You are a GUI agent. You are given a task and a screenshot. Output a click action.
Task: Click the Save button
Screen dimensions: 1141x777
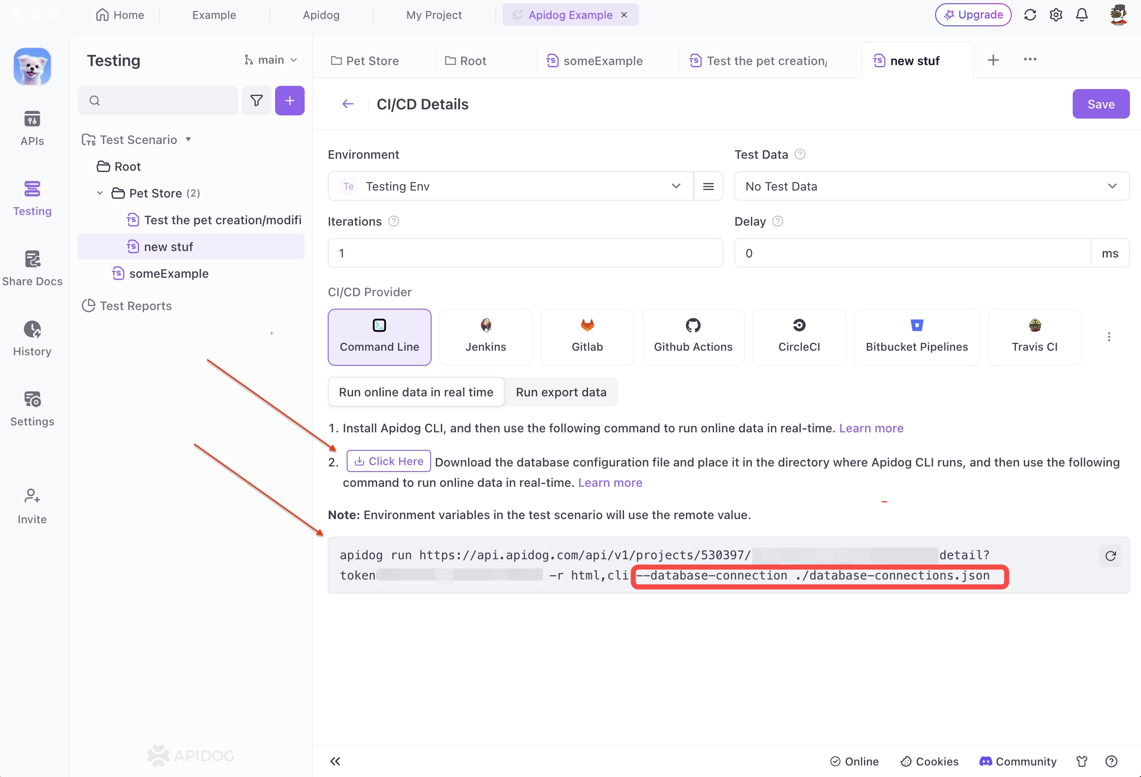click(x=1101, y=104)
